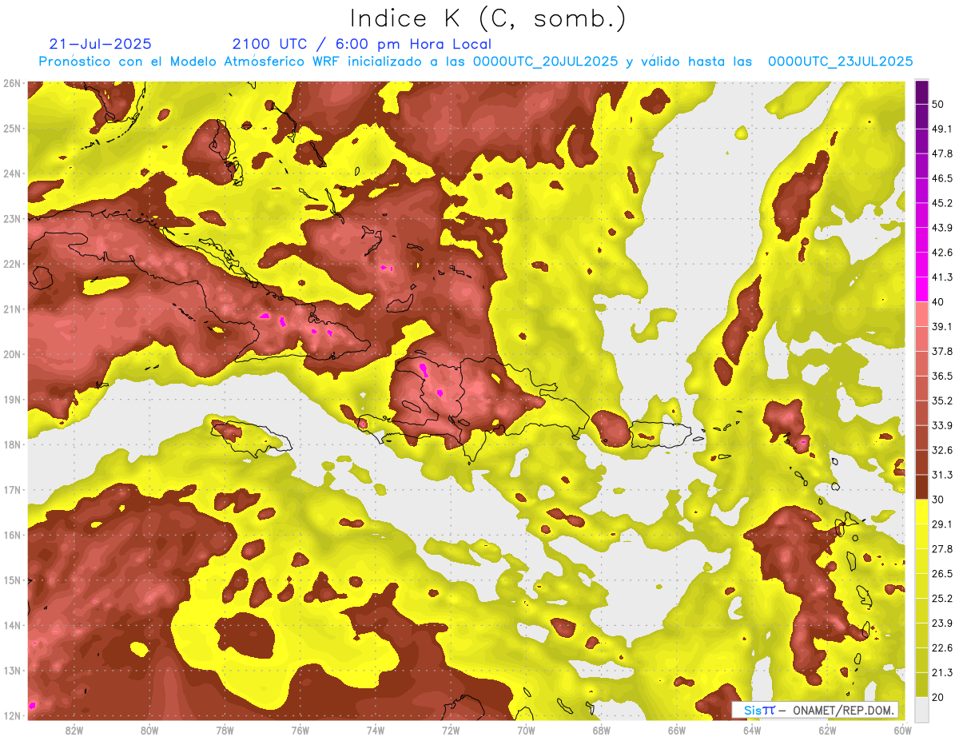This screenshot has width=959, height=741.
Task: Click the longitude axis label "62W"
Action: click(826, 730)
